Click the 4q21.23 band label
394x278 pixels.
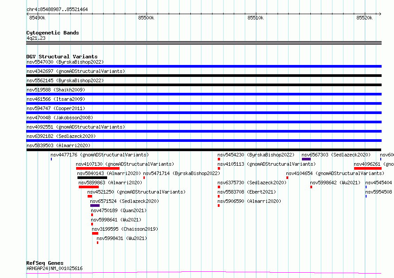pos(36,38)
